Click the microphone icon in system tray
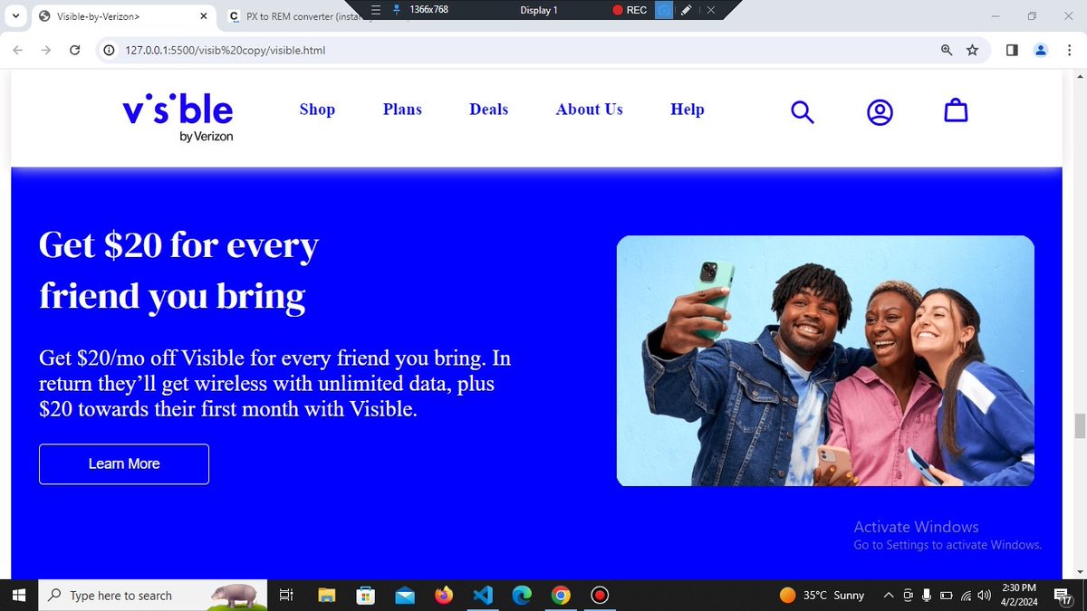Image resolution: width=1087 pixels, height=611 pixels. pyautogui.click(x=927, y=595)
